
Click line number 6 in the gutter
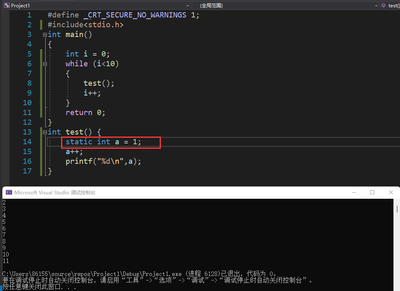tap(29, 64)
